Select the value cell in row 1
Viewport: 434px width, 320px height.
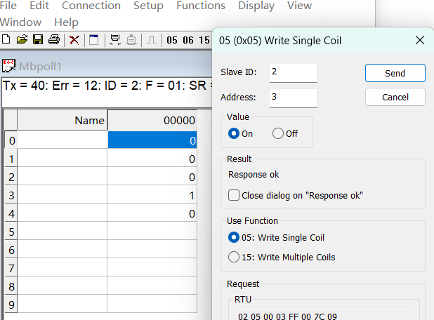coord(152,159)
